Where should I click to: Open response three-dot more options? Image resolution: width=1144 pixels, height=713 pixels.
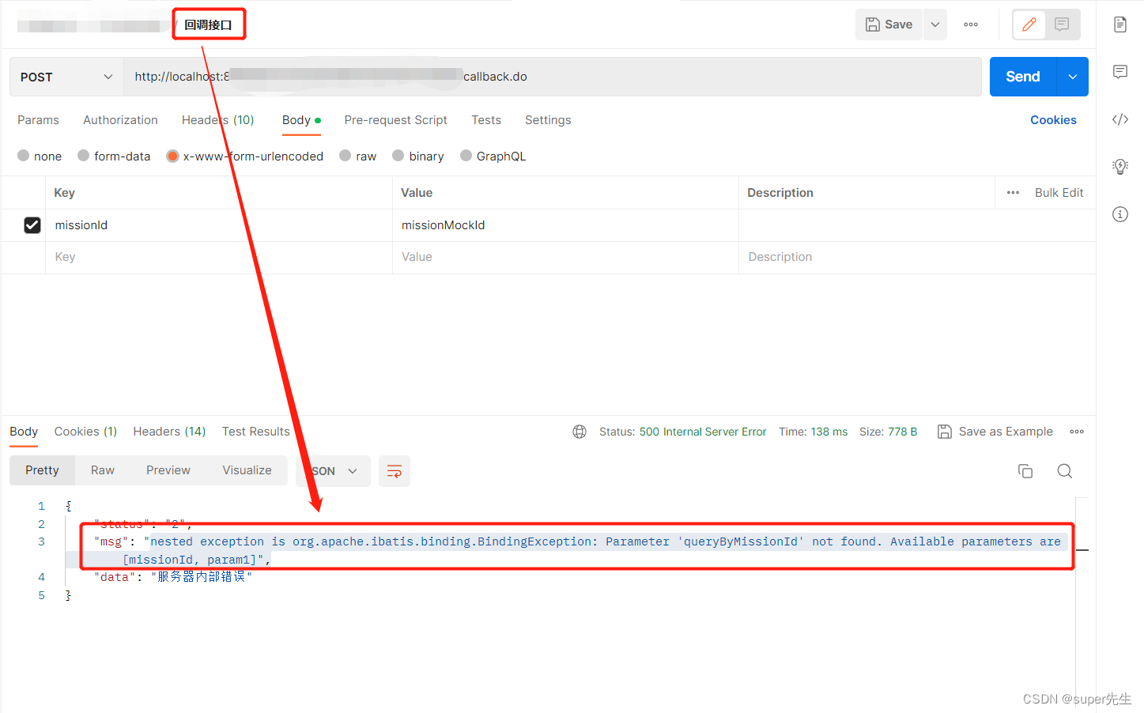1077,432
